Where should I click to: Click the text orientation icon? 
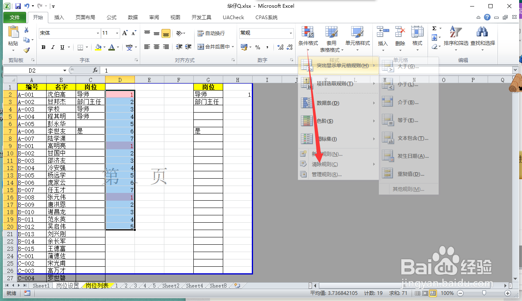coord(178,33)
